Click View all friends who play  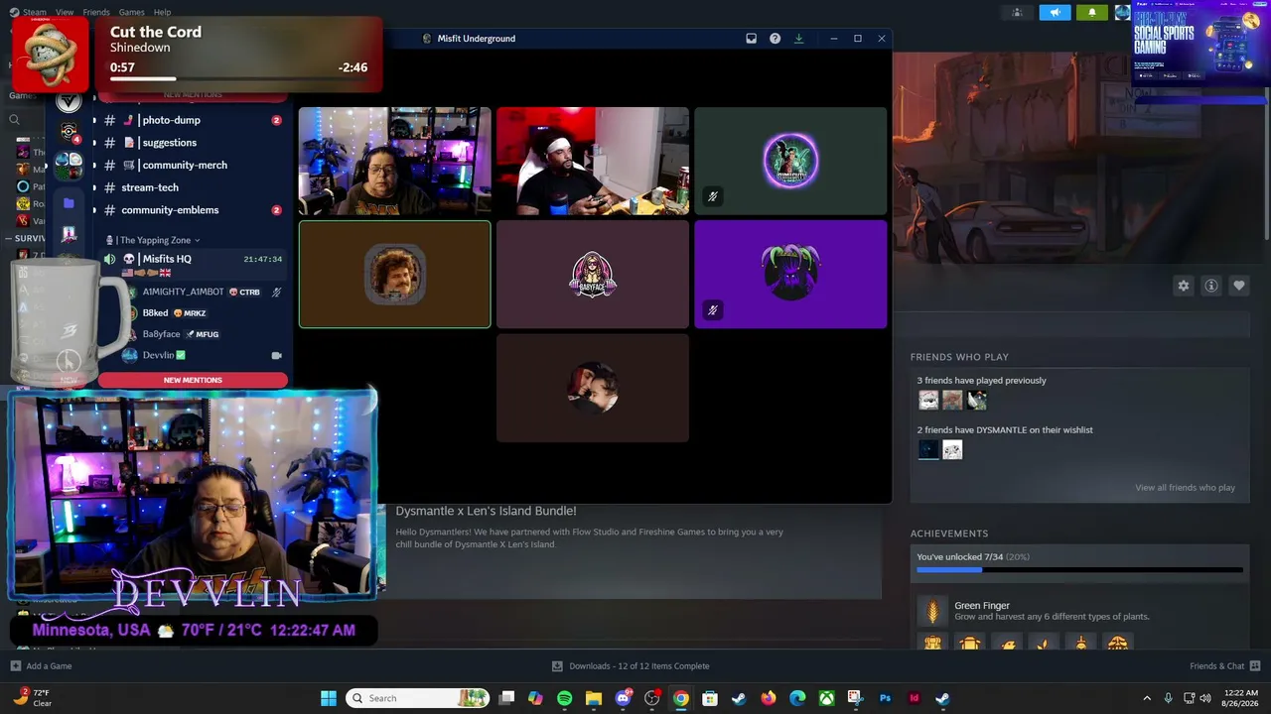1185,488
